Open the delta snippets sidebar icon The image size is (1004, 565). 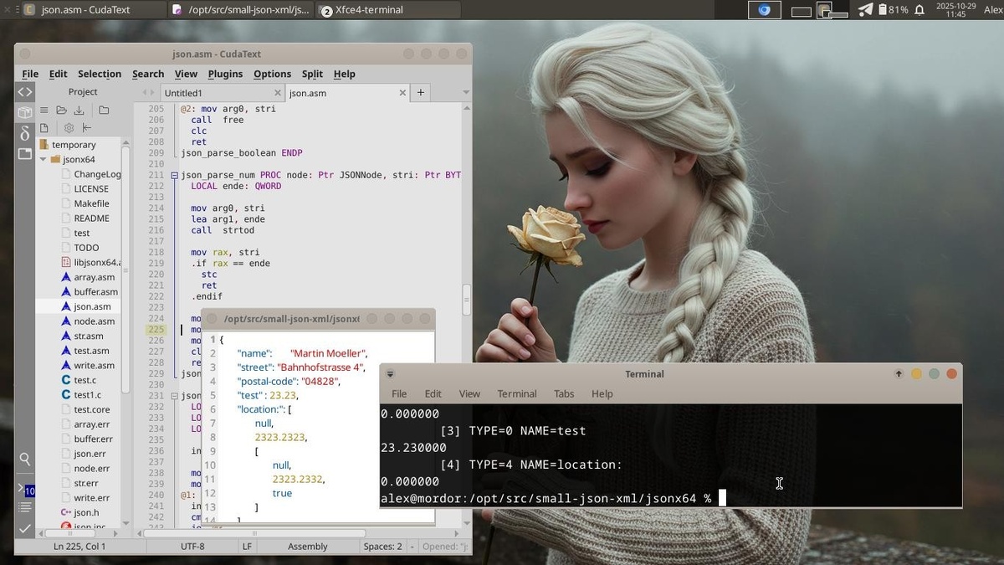[24, 133]
